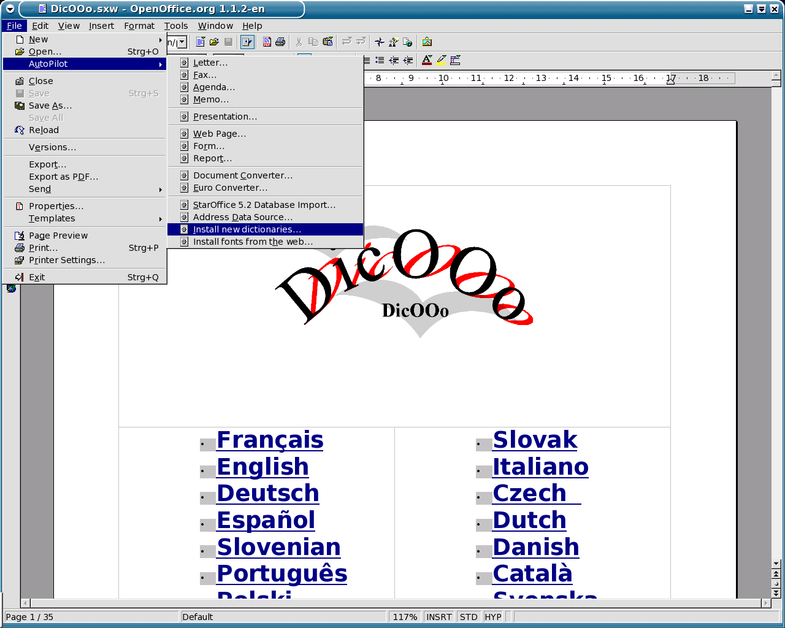Choose Export as PDF in File menu
Image resolution: width=785 pixels, height=628 pixels.
tap(63, 177)
